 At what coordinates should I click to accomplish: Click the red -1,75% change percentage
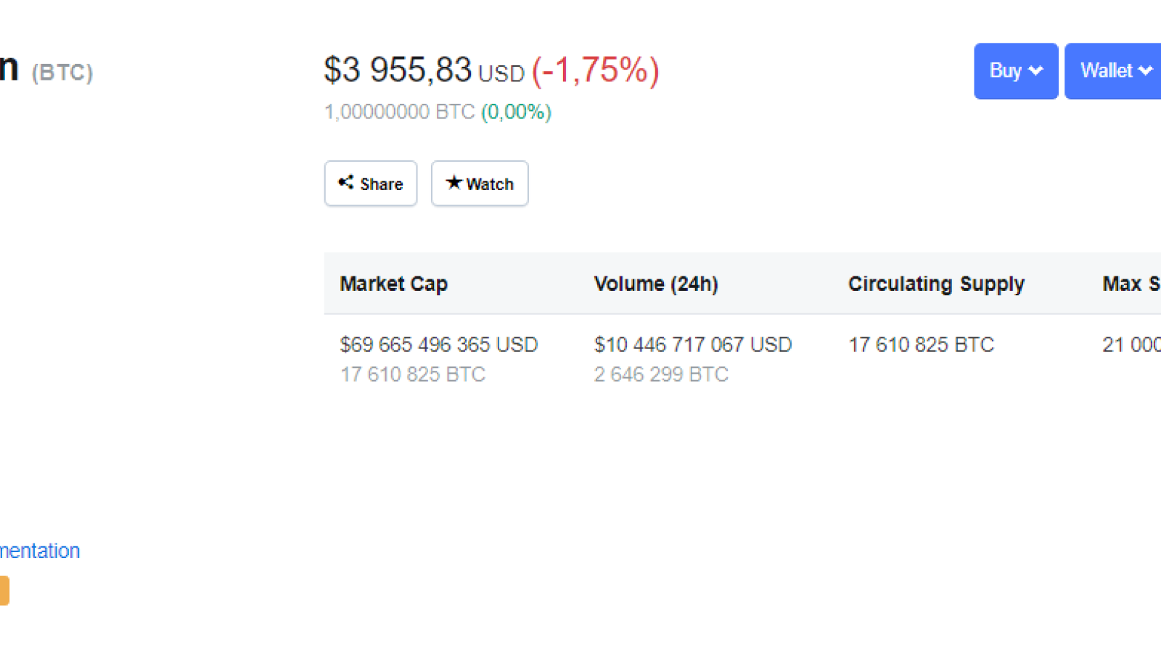[x=596, y=71]
